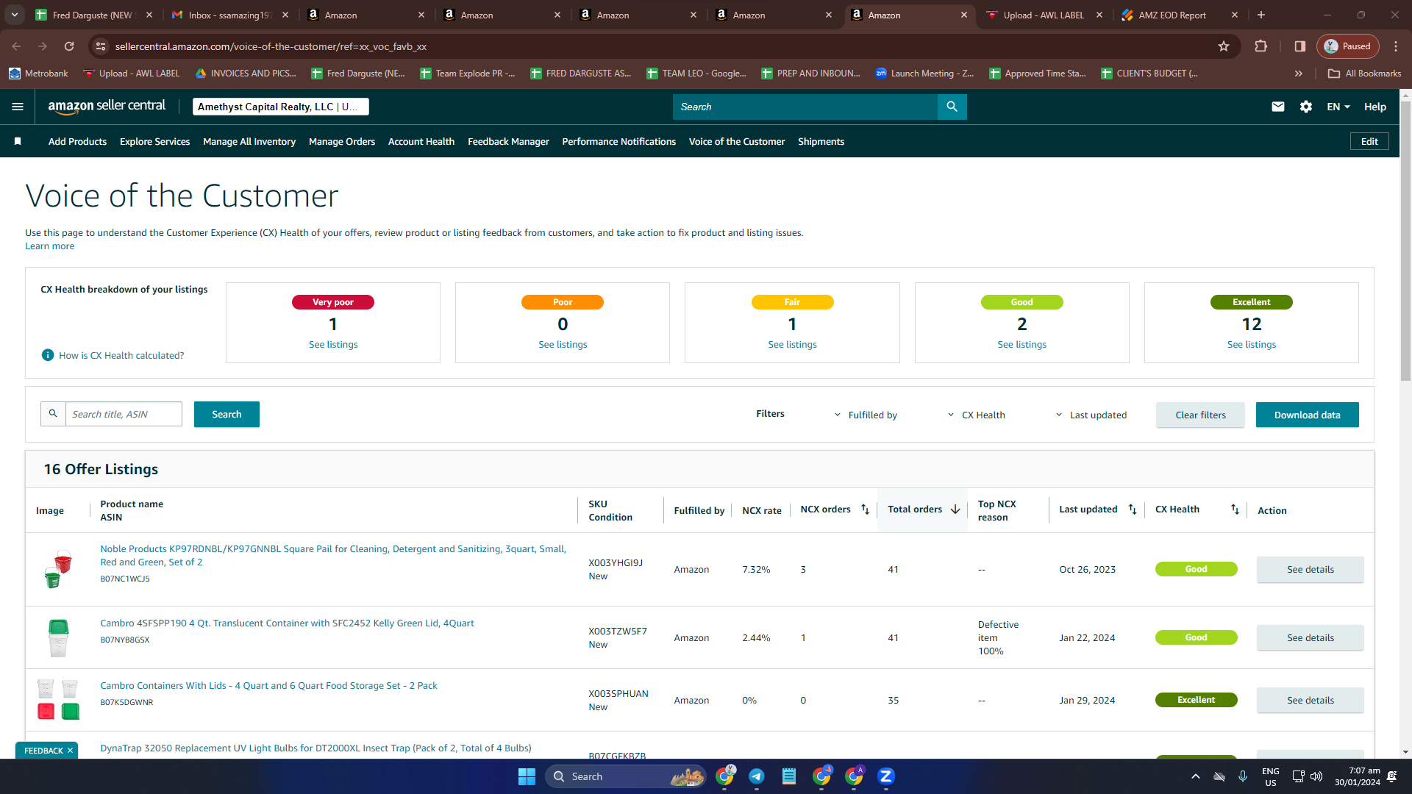Reload the page with browser refresh icon

pyautogui.click(x=69, y=46)
